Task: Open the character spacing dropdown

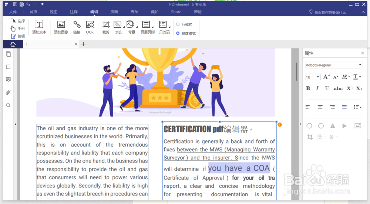Action: tap(346, 77)
